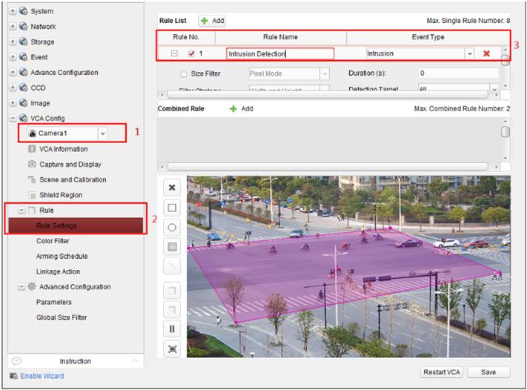
Task: Collapse rule 1 details row
Action: point(174,53)
